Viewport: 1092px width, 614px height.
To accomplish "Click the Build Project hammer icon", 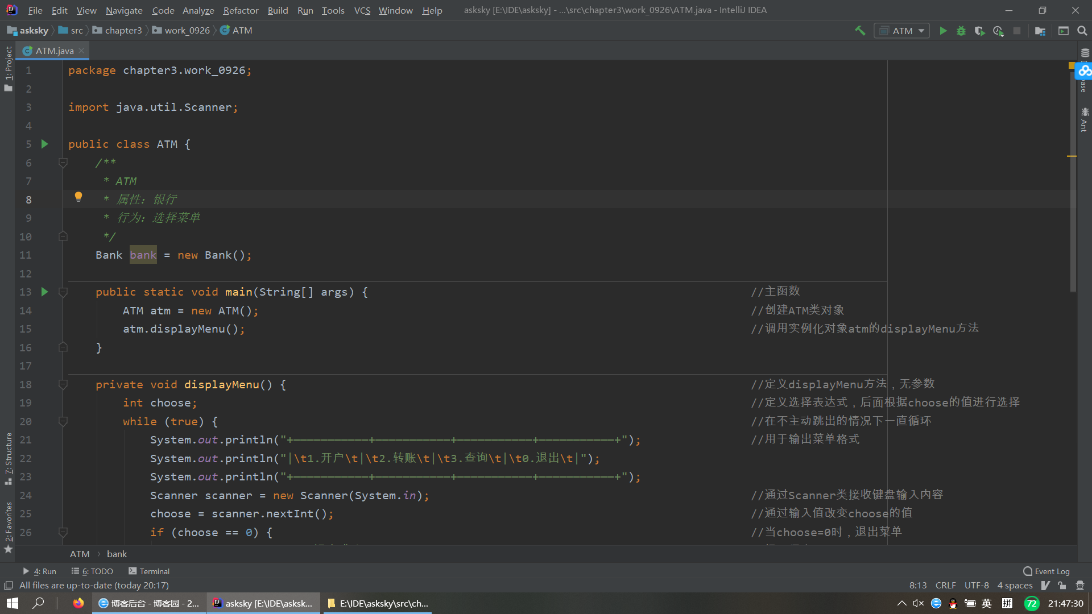I will coord(860,31).
